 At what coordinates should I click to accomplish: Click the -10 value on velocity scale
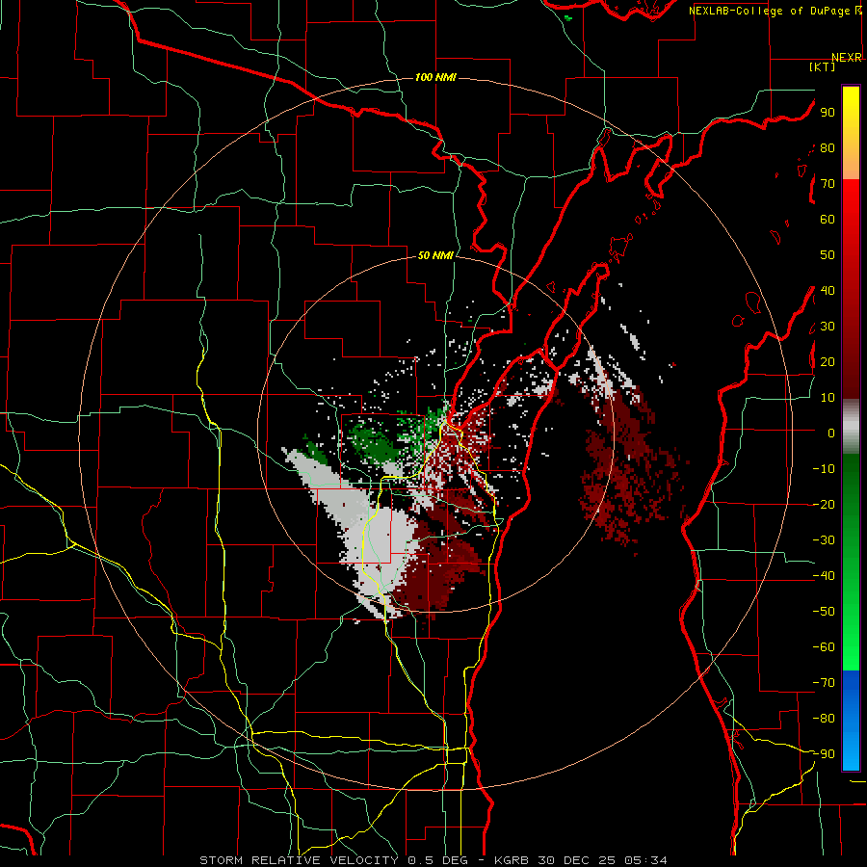tap(824, 469)
